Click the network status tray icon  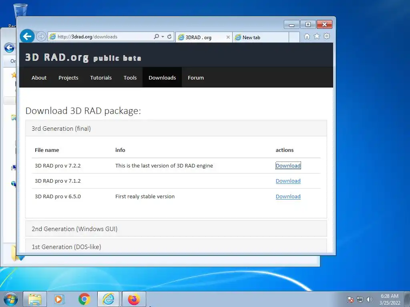point(360,299)
